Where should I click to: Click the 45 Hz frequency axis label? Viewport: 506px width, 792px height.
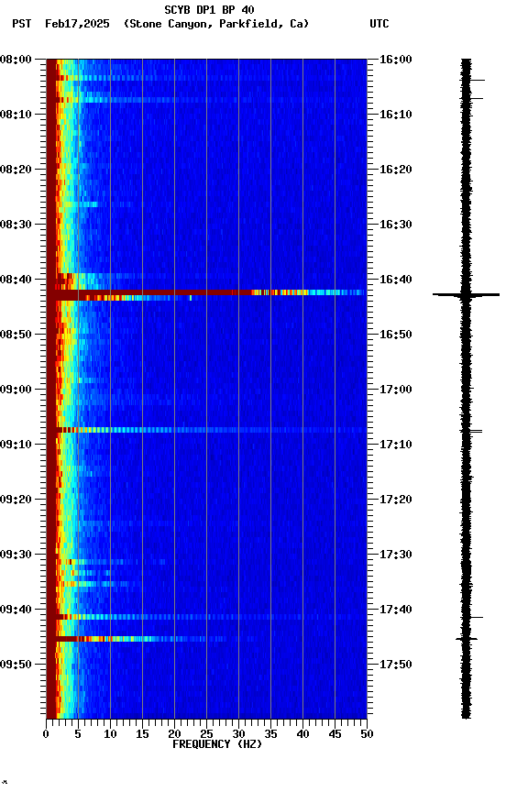pyautogui.click(x=335, y=734)
